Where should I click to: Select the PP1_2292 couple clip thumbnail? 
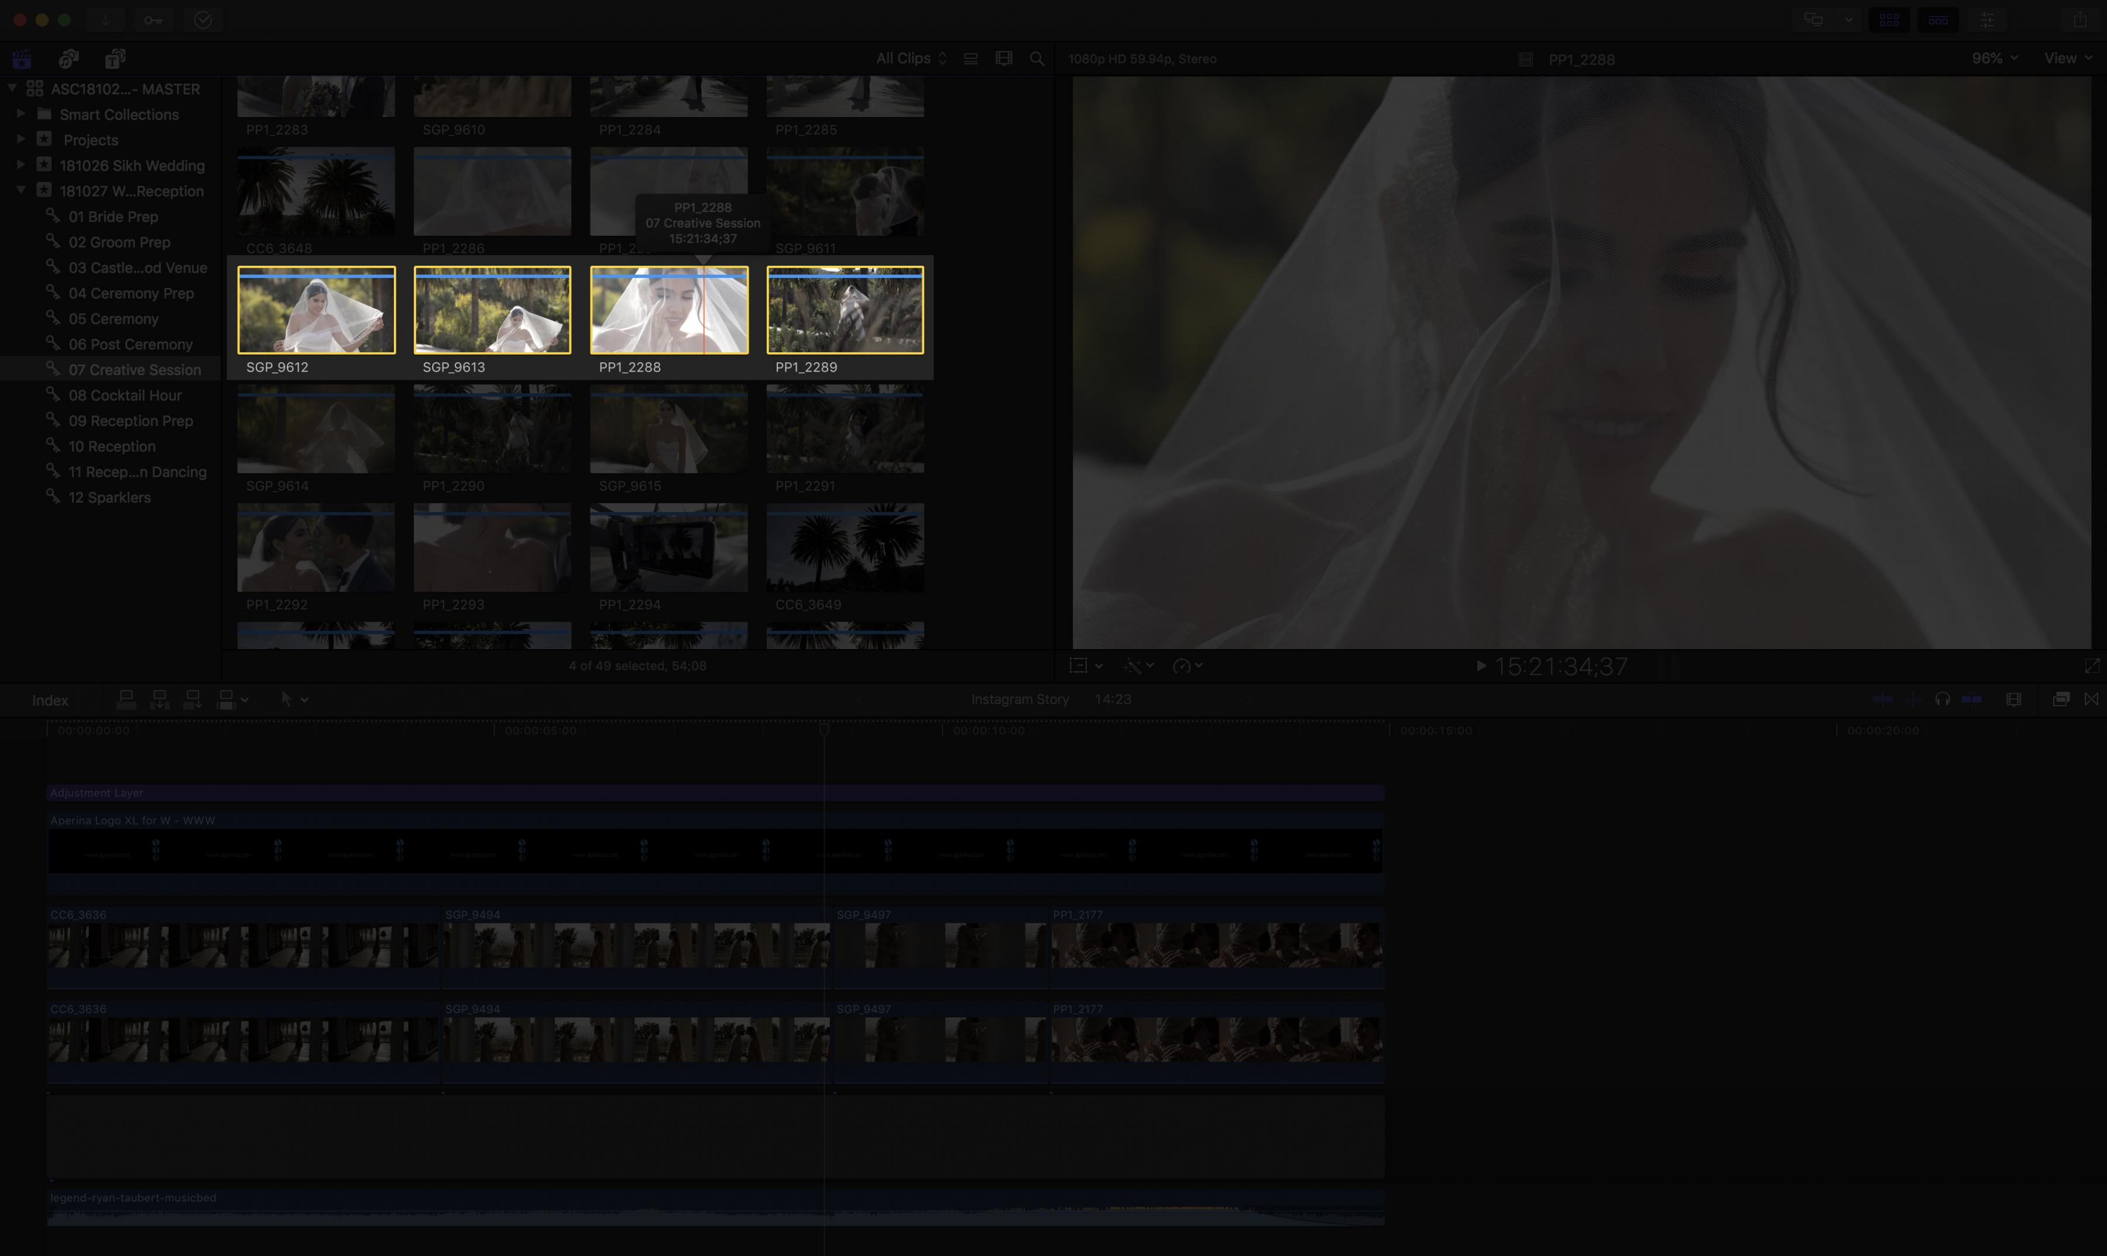[315, 548]
